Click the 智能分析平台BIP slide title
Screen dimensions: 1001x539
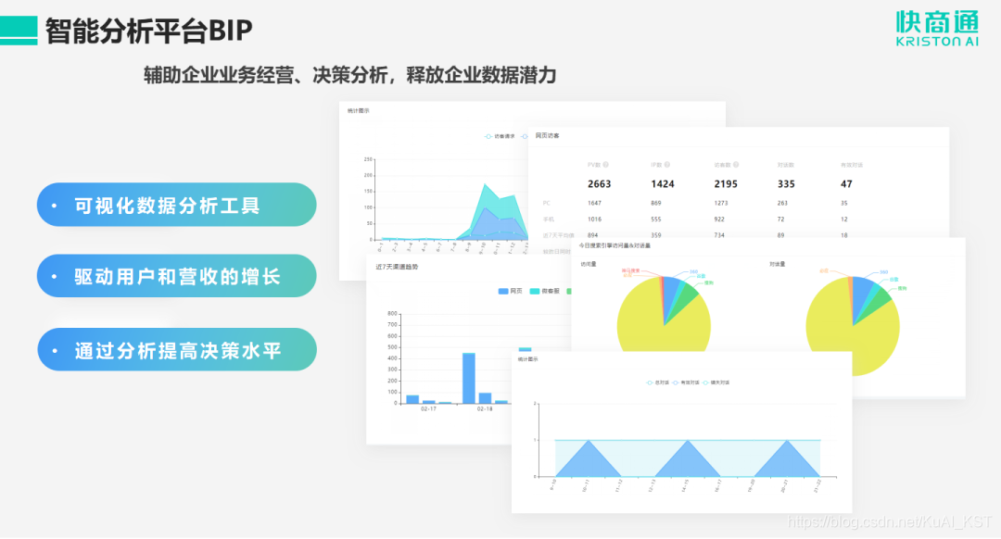[x=148, y=30]
